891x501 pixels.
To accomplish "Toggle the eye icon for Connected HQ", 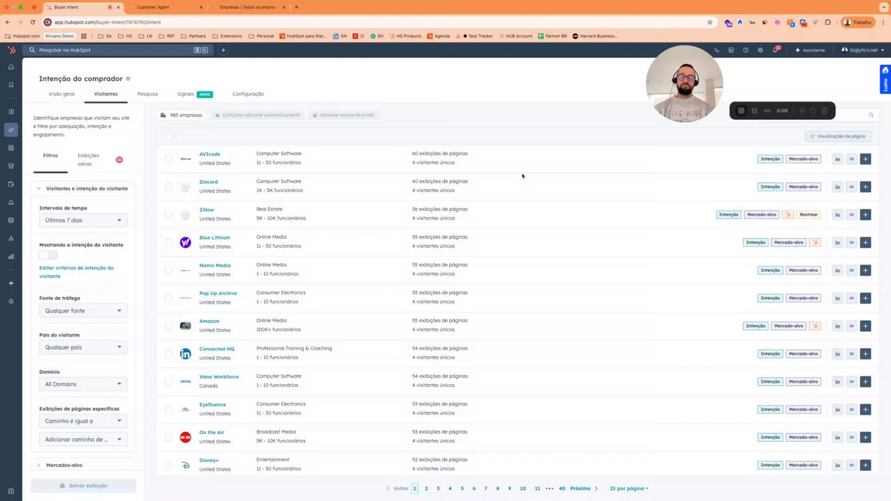I will (851, 353).
